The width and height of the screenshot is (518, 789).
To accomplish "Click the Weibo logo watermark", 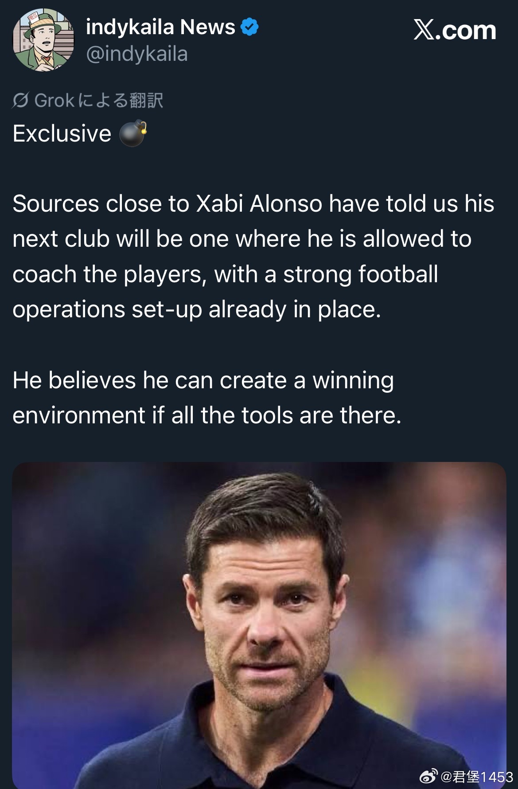I will [x=428, y=776].
